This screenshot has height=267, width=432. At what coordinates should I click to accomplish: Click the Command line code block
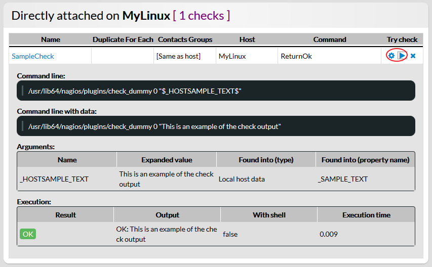click(216, 91)
